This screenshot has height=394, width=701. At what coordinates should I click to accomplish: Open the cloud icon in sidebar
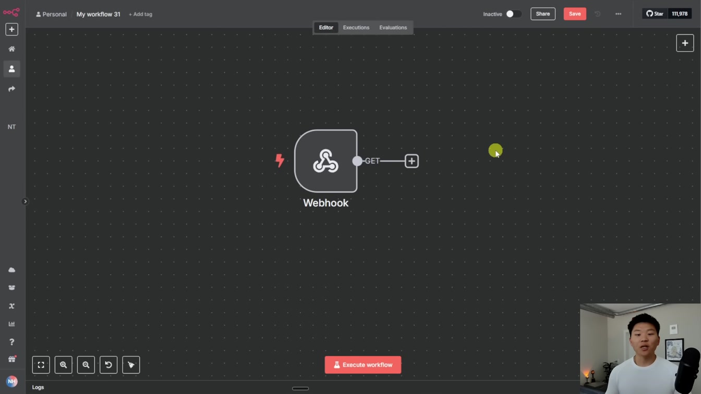click(x=11, y=270)
